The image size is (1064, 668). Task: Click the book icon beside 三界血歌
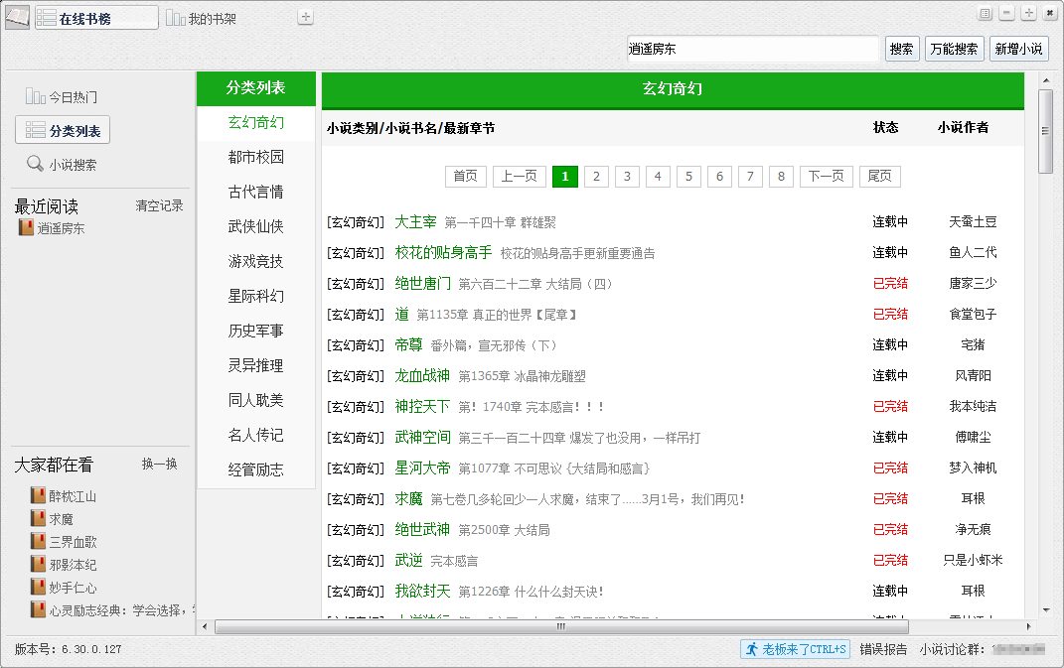[39, 542]
